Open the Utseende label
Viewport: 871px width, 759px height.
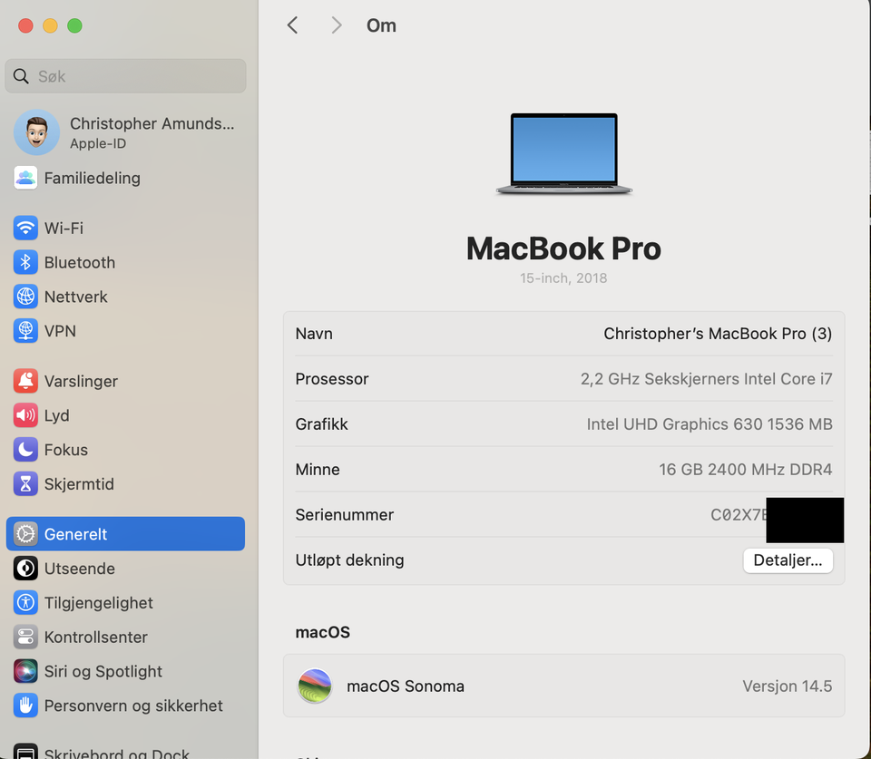(80, 569)
